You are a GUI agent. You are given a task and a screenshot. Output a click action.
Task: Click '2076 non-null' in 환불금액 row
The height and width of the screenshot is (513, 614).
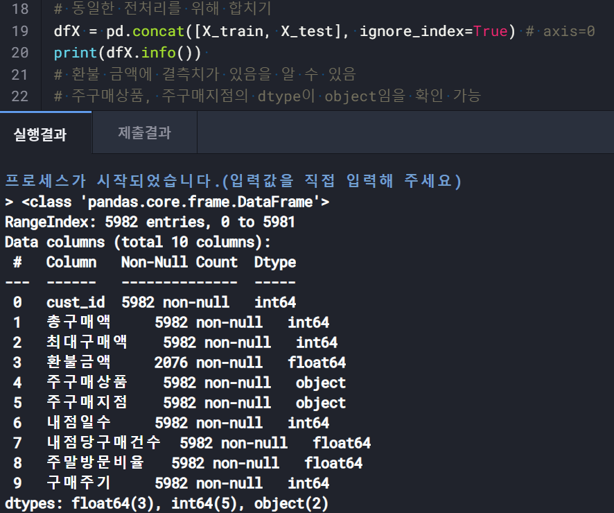pyautogui.click(x=209, y=363)
